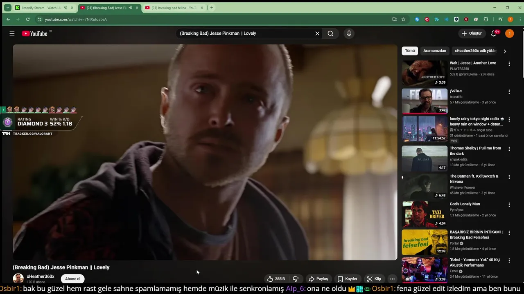524x294 pixels.
Task: Unmute the limonify Stream tab speaker icon
Action: point(65,8)
